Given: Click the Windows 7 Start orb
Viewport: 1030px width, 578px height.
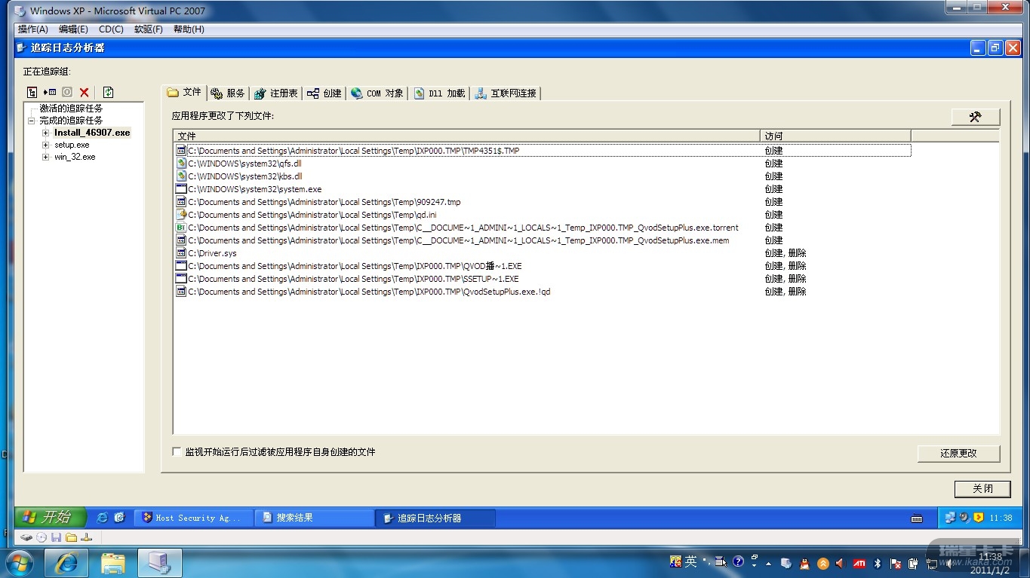Looking at the screenshot, I should (19, 563).
